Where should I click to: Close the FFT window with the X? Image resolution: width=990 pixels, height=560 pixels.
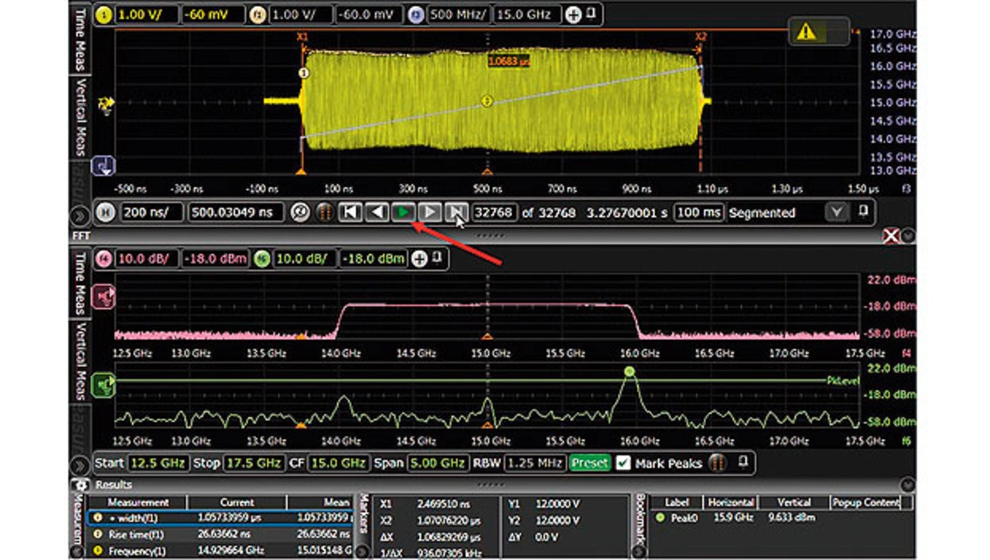[x=891, y=236]
